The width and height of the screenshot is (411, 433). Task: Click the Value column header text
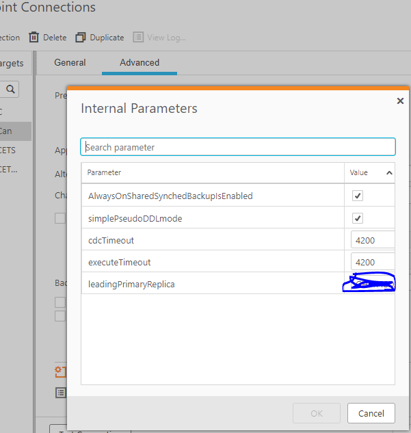tap(358, 172)
